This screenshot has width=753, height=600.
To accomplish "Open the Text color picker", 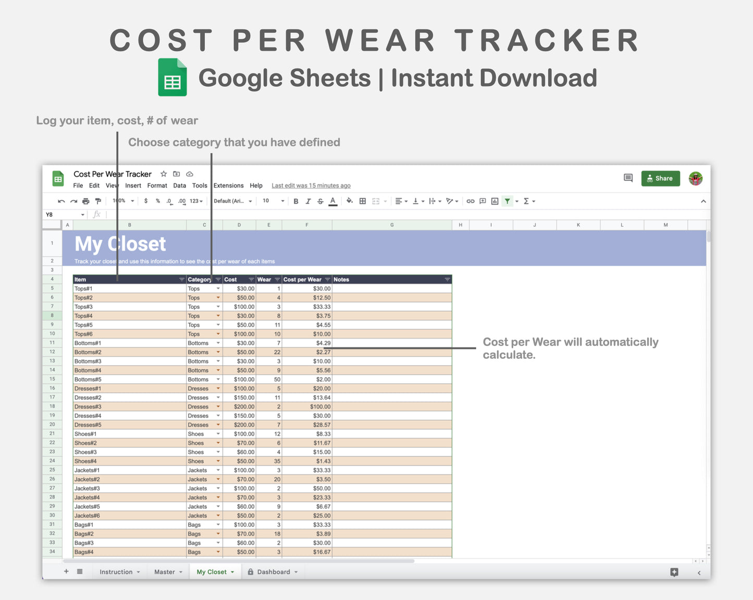I will (332, 201).
